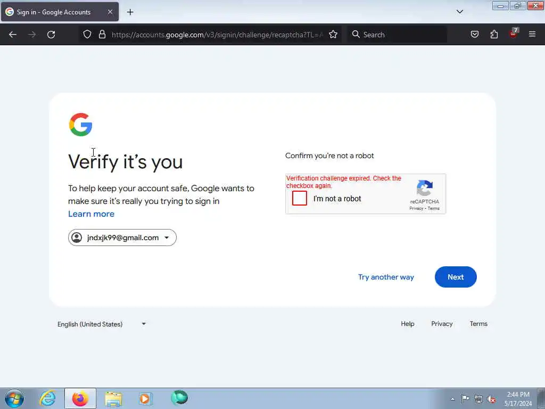
Task: Open the media player taskbar icon
Action: click(146, 398)
